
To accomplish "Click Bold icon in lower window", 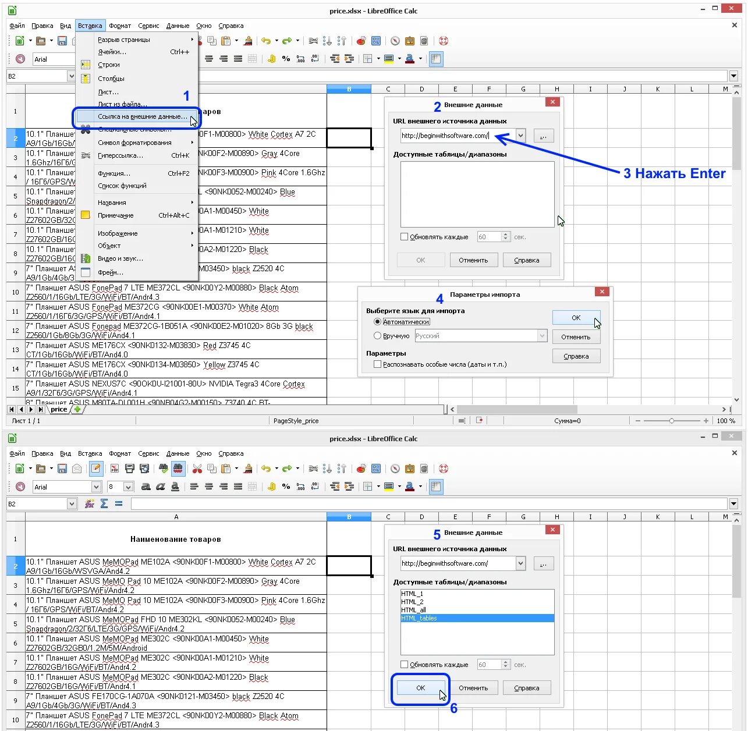I will (x=146, y=487).
